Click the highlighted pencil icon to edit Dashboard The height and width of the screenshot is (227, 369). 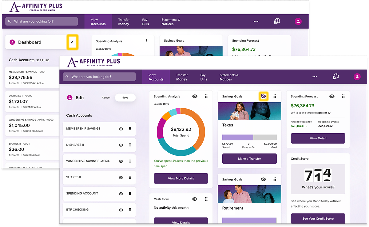(73, 42)
